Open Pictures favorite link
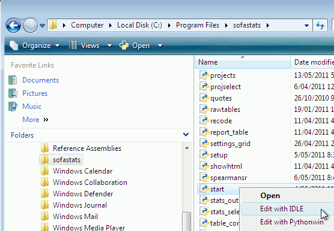This screenshot has height=231, width=334. coord(35,93)
